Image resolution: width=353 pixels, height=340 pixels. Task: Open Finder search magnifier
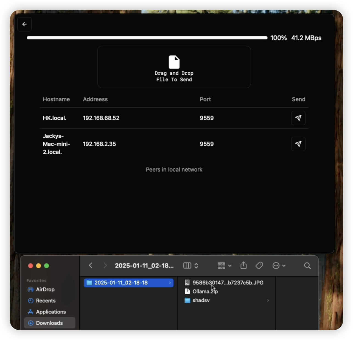pos(307,266)
